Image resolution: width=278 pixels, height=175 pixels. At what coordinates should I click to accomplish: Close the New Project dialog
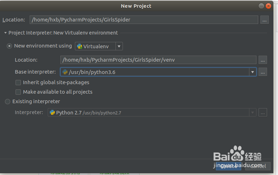268,6
